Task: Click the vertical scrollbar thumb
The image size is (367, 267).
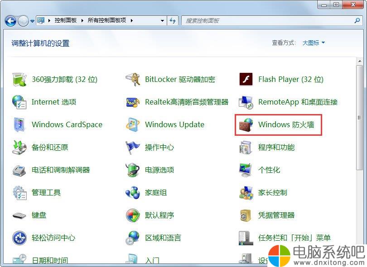Action: [359, 118]
